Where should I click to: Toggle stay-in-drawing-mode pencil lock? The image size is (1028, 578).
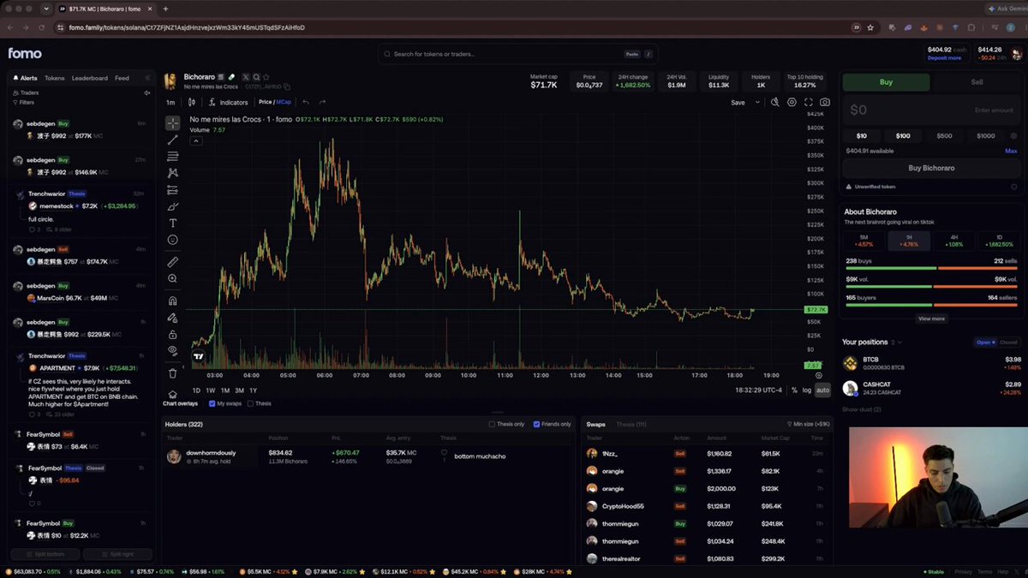click(x=172, y=318)
